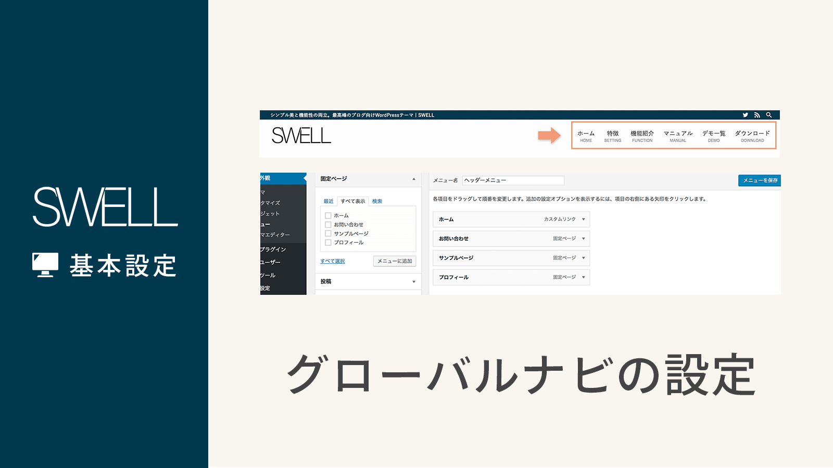Click the 投稿 panel heading
Viewport: 833px width, 468px height.
click(326, 281)
